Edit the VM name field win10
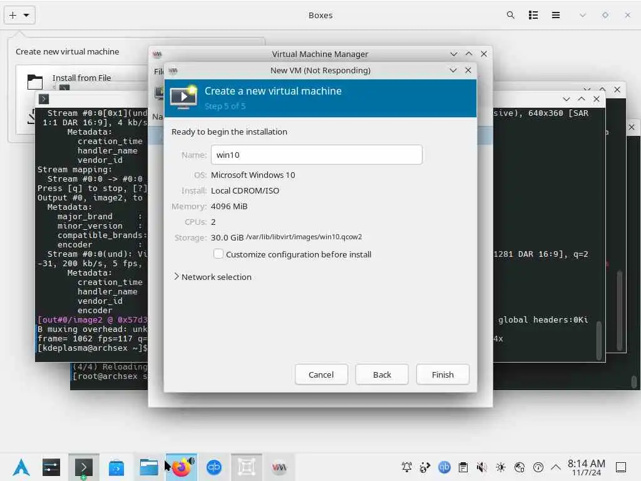Viewport: 641px width, 481px height. tap(316, 155)
